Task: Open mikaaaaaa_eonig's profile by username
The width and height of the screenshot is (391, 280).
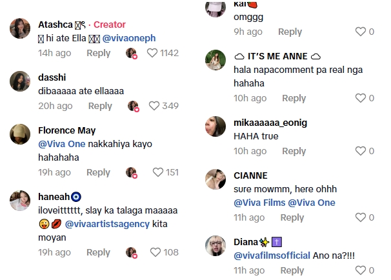Action: (270, 123)
